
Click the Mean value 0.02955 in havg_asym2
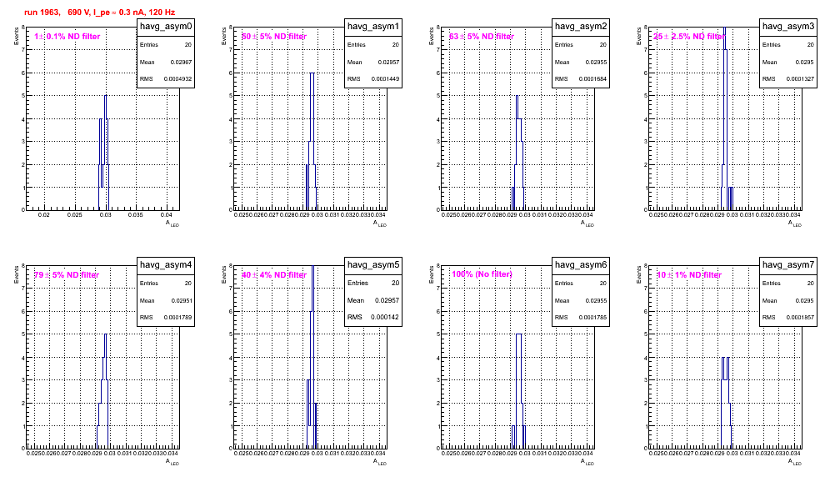(596, 62)
